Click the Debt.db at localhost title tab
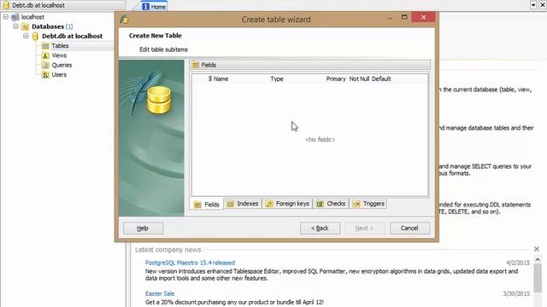The image size is (547, 307). (x=62, y=5)
